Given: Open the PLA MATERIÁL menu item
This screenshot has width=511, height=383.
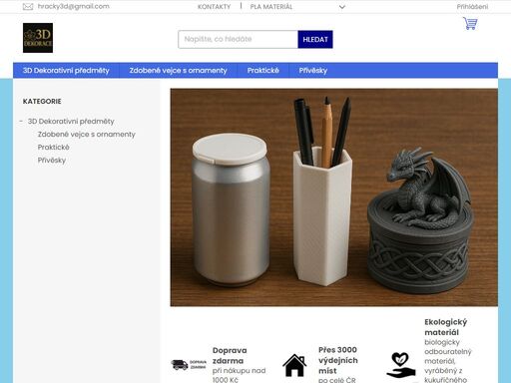Looking at the screenshot, I should click(271, 7).
